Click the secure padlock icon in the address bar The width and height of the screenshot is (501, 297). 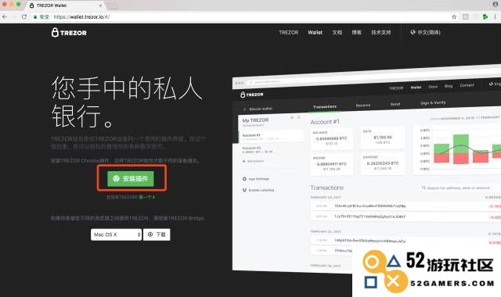35,17
